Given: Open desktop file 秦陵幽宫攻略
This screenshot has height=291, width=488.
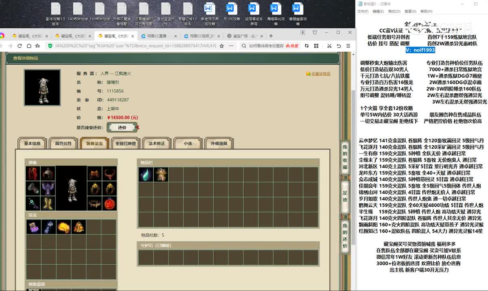Looking at the screenshot, I should click(x=298, y=14).
